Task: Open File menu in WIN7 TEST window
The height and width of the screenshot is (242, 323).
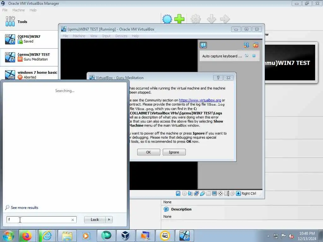Action: [65, 36]
